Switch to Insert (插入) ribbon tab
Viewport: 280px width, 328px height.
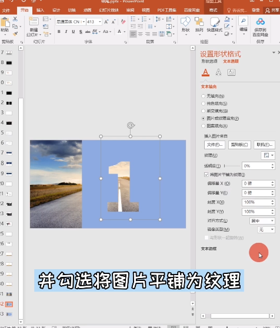point(40,10)
